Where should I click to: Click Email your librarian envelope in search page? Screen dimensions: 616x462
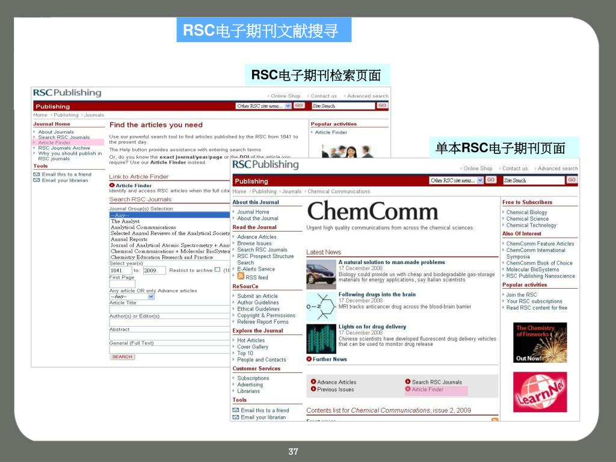pos(37,180)
